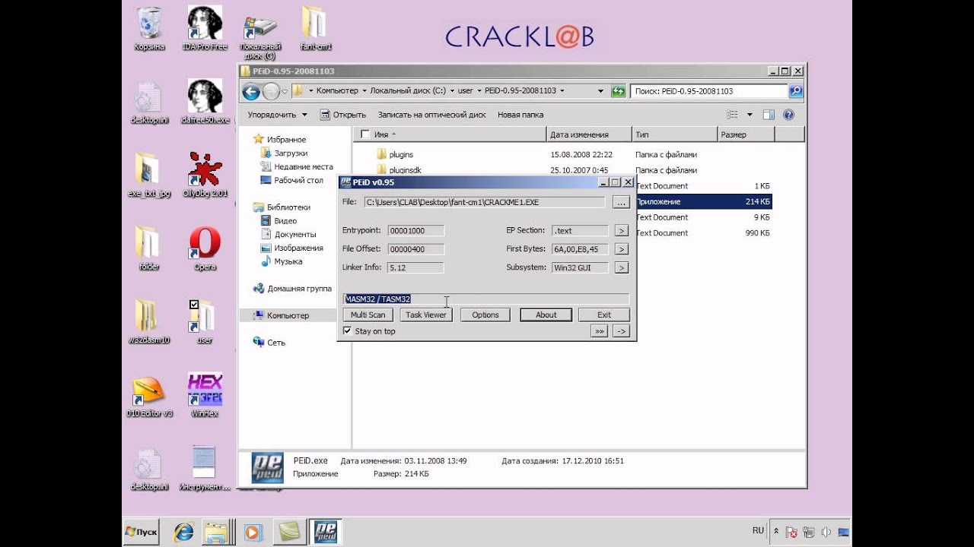Open Windows Media Player taskbar icon
Screen dimensions: 974x547
tap(253, 532)
